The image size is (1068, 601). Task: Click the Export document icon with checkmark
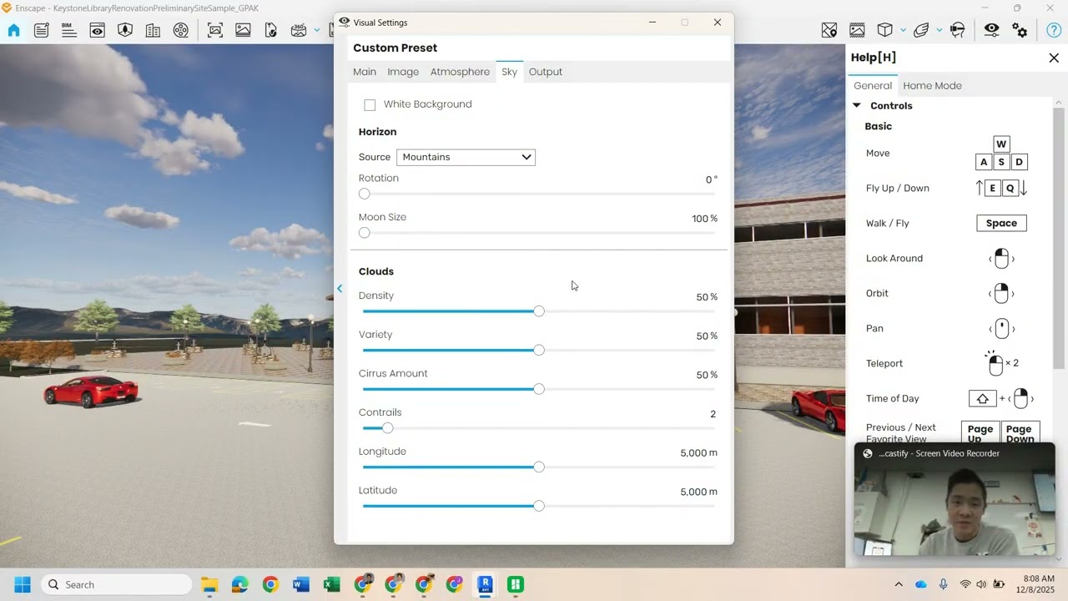(270, 30)
